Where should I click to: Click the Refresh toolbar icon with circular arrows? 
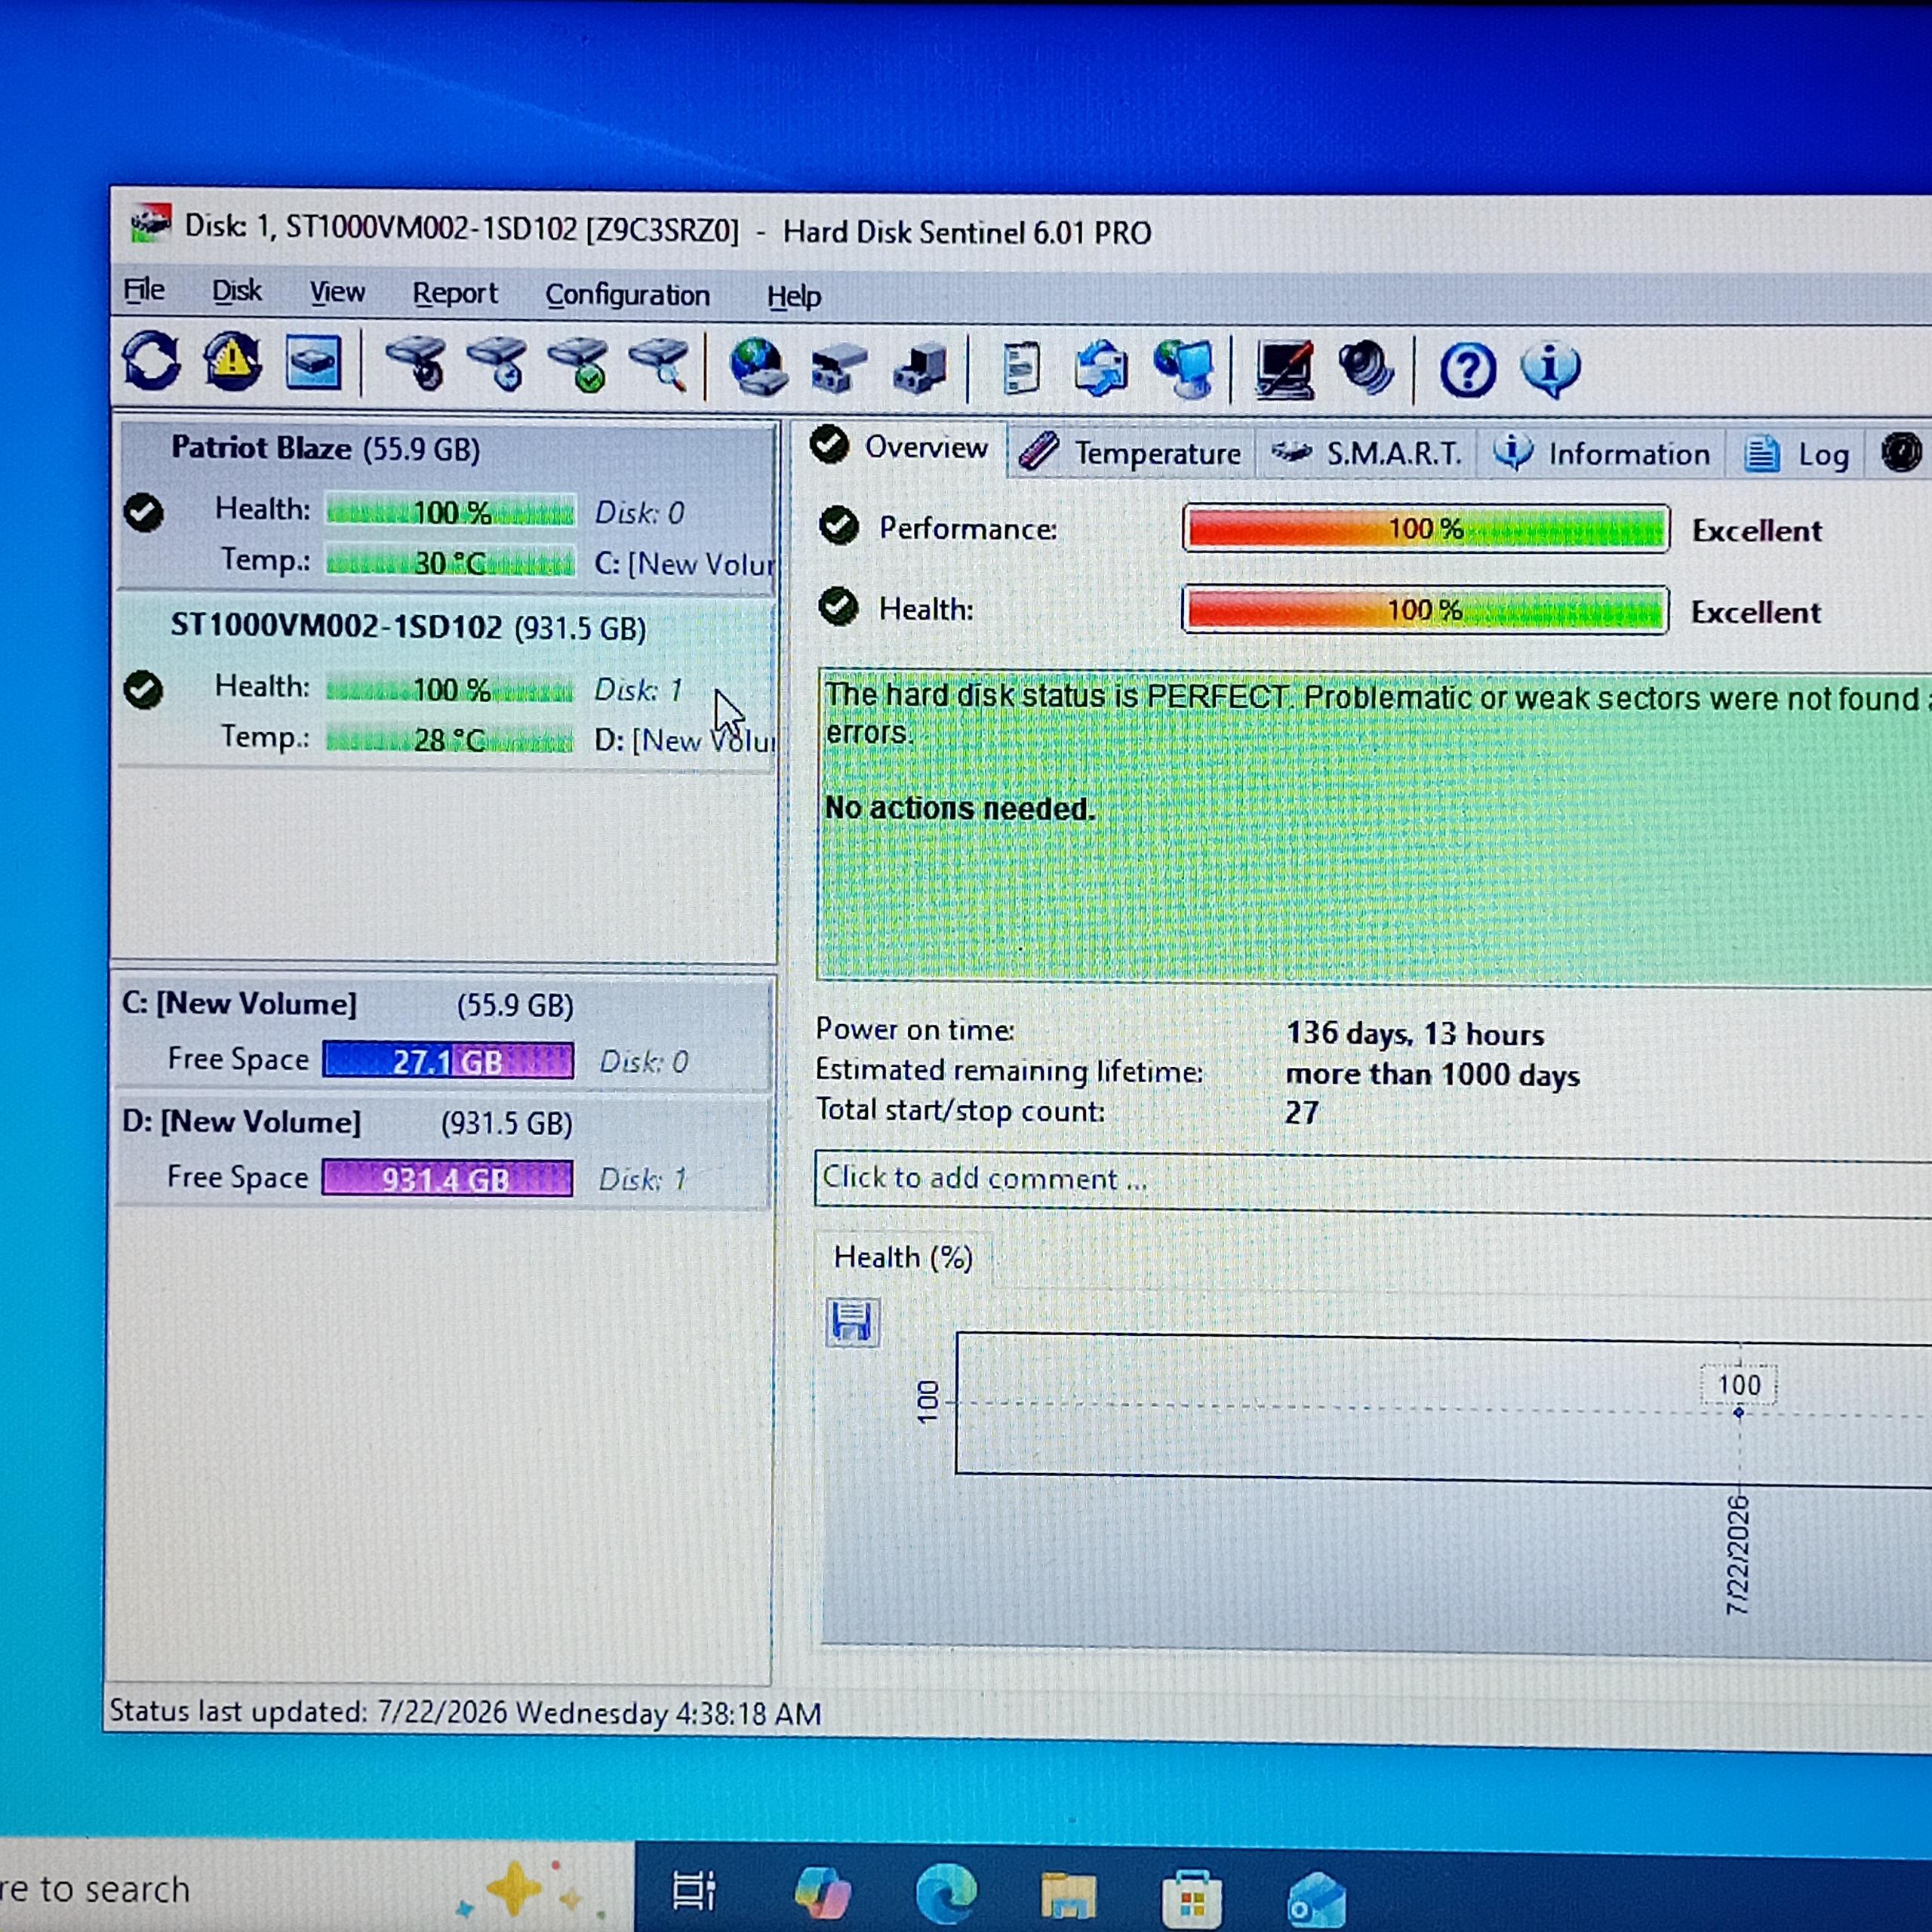tap(151, 361)
